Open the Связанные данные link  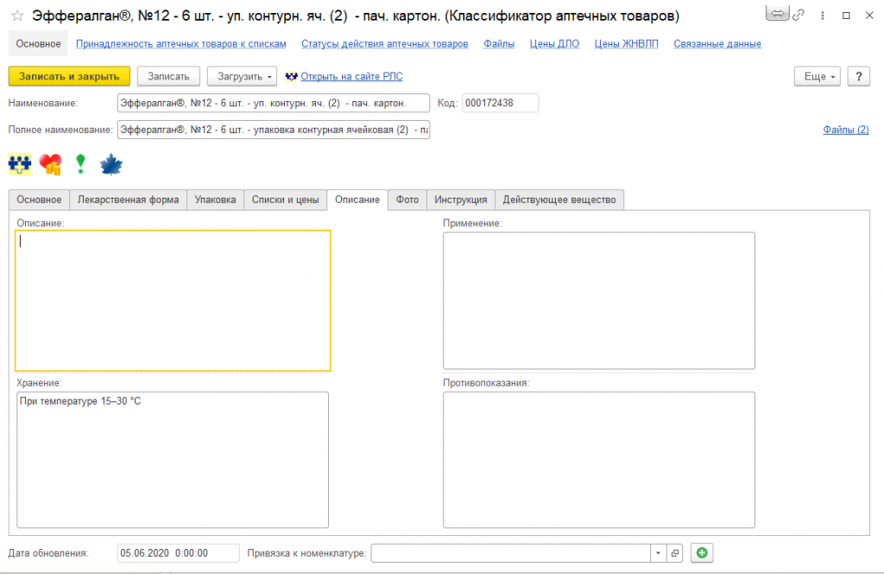(x=717, y=44)
